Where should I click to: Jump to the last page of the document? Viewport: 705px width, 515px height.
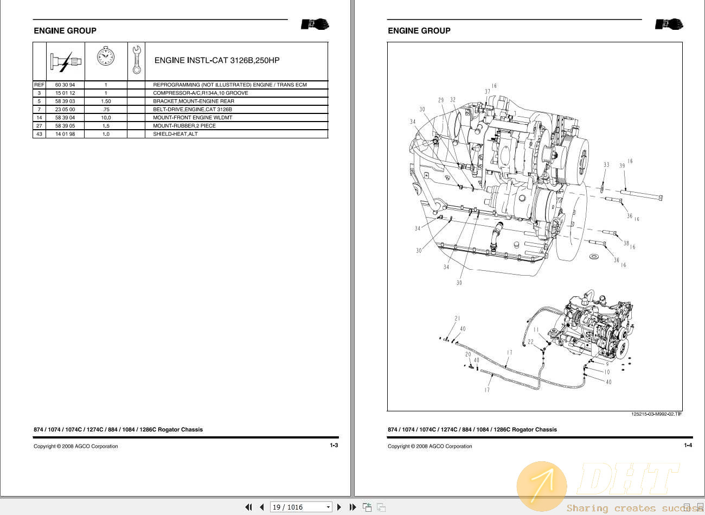pyautogui.click(x=352, y=507)
